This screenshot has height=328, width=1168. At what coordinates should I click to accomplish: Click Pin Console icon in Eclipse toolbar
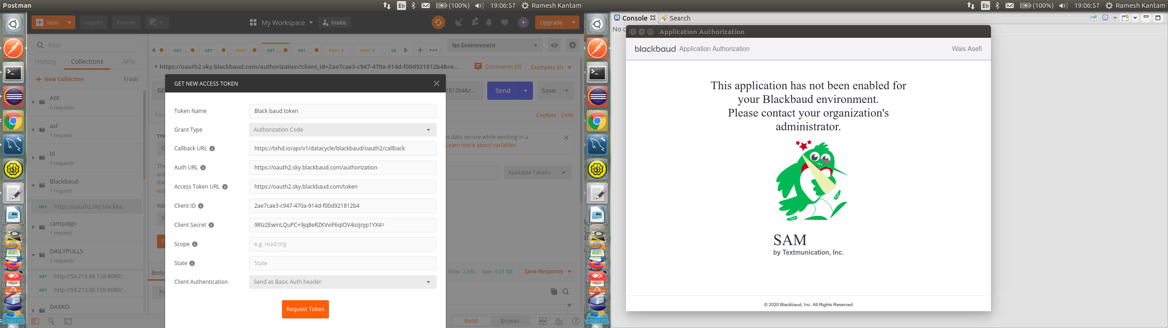(x=1094, y=18)
